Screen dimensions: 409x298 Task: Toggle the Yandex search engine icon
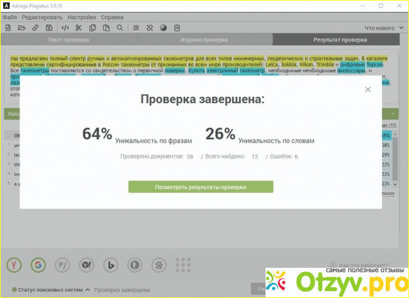14,265
